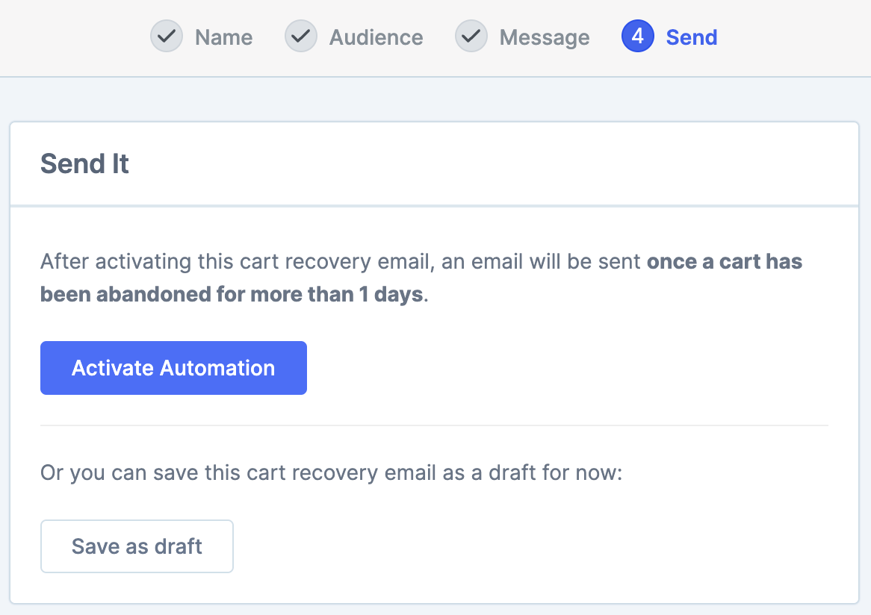
Task: Click the bold "once a cart has" text
Action: pos(724,262)
